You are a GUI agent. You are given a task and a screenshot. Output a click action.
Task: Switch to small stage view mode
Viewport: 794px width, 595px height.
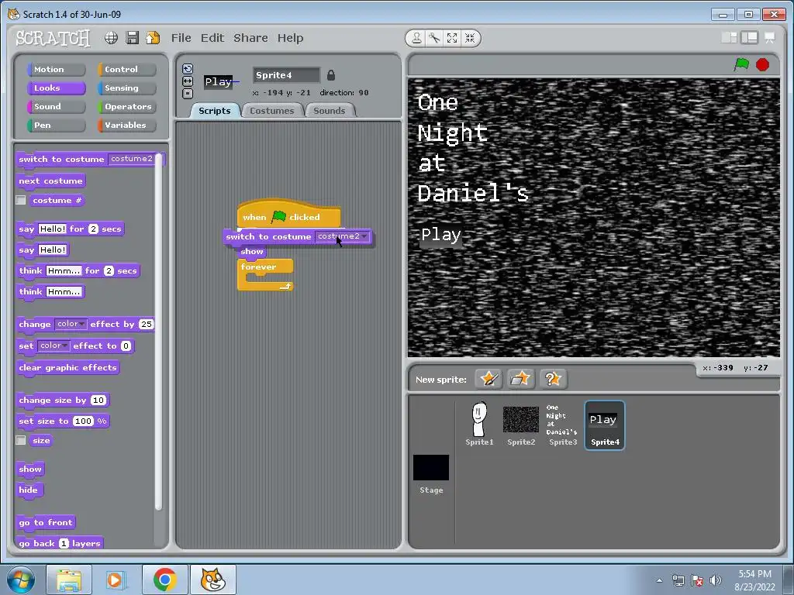tap(729, 38)
